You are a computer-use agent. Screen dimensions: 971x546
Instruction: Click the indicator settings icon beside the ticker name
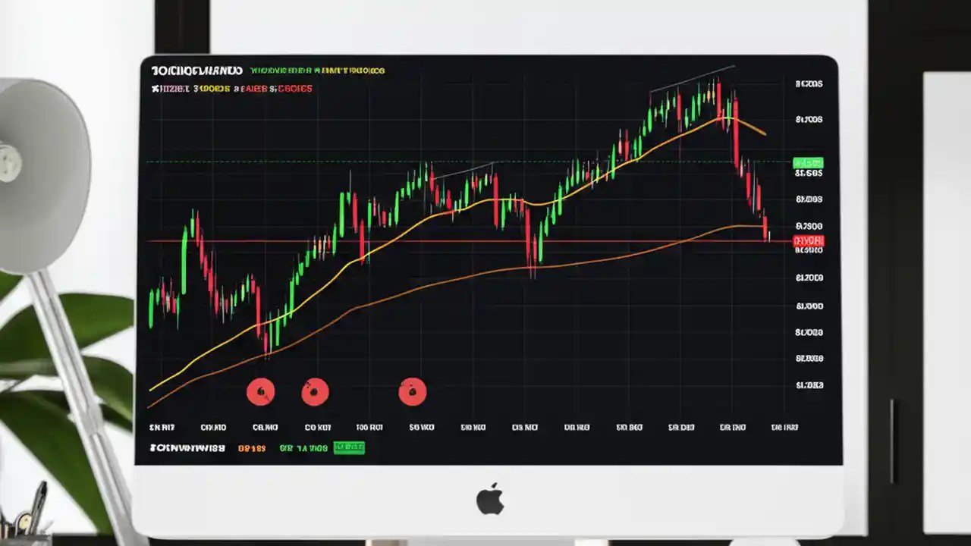click(155, 88)
